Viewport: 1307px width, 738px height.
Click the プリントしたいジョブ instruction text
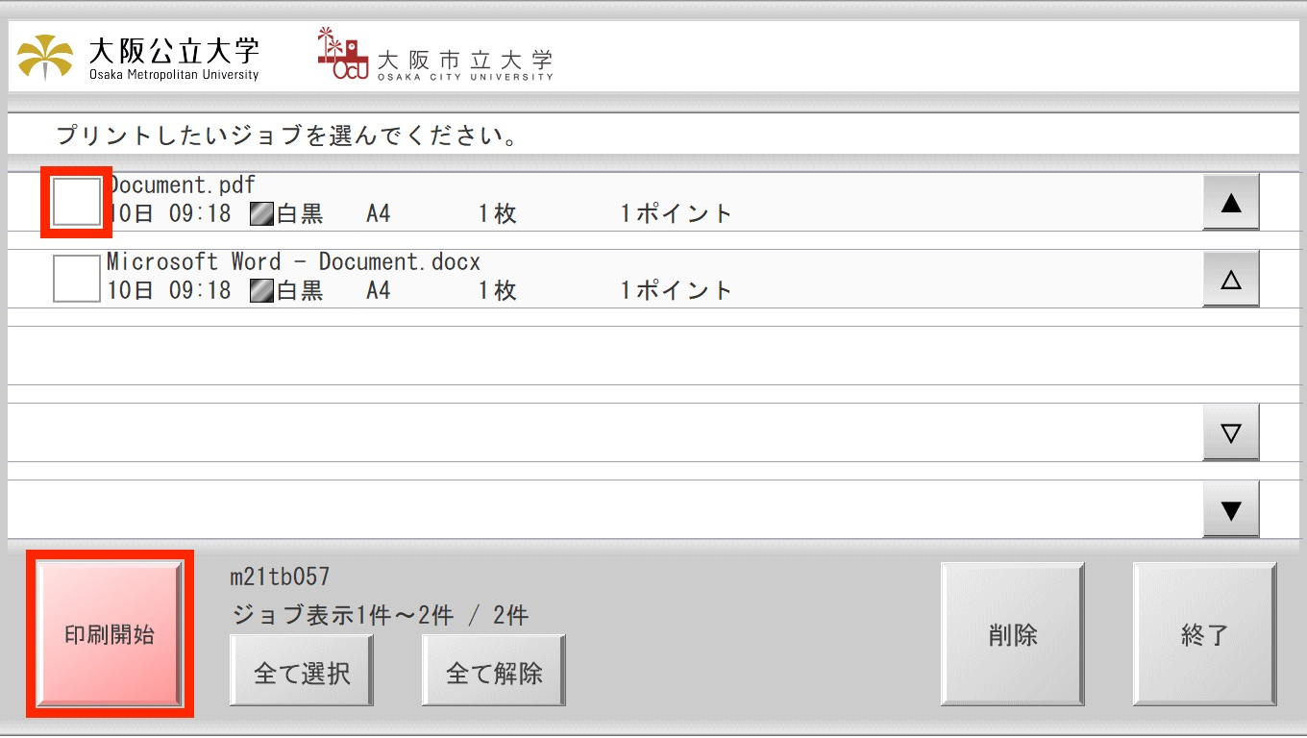[x=287, y=135]
